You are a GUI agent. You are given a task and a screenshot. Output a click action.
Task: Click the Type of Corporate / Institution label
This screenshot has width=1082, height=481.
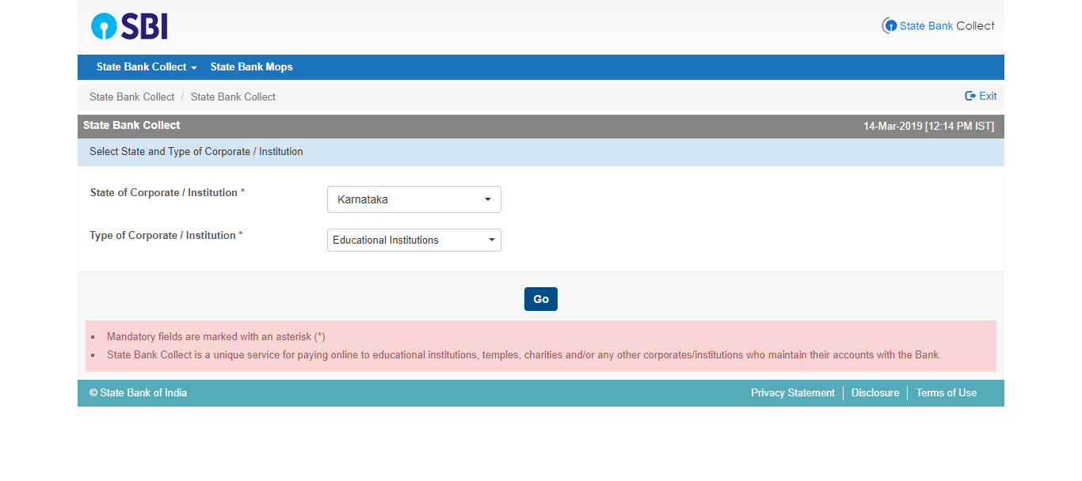162,236
